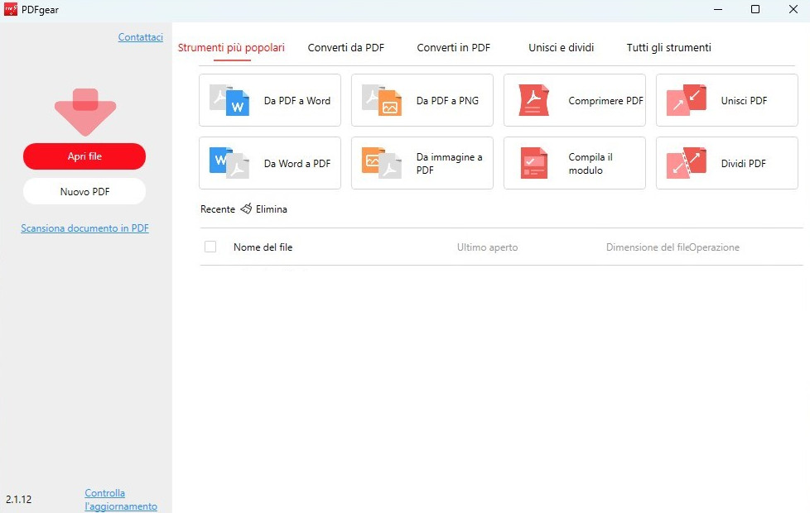Screen dimensions: 810x513
Task: Start the Da Word a PDF conversion tool
Action: 269,163
